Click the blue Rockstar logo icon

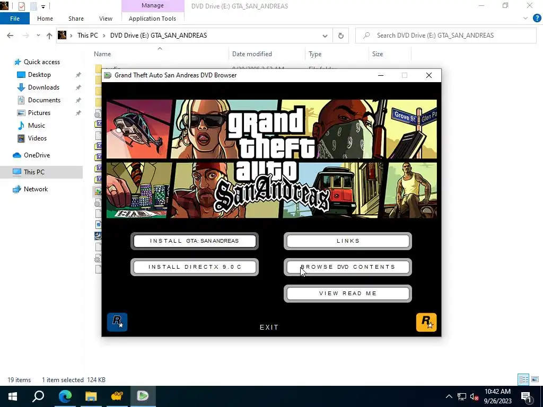117,322
